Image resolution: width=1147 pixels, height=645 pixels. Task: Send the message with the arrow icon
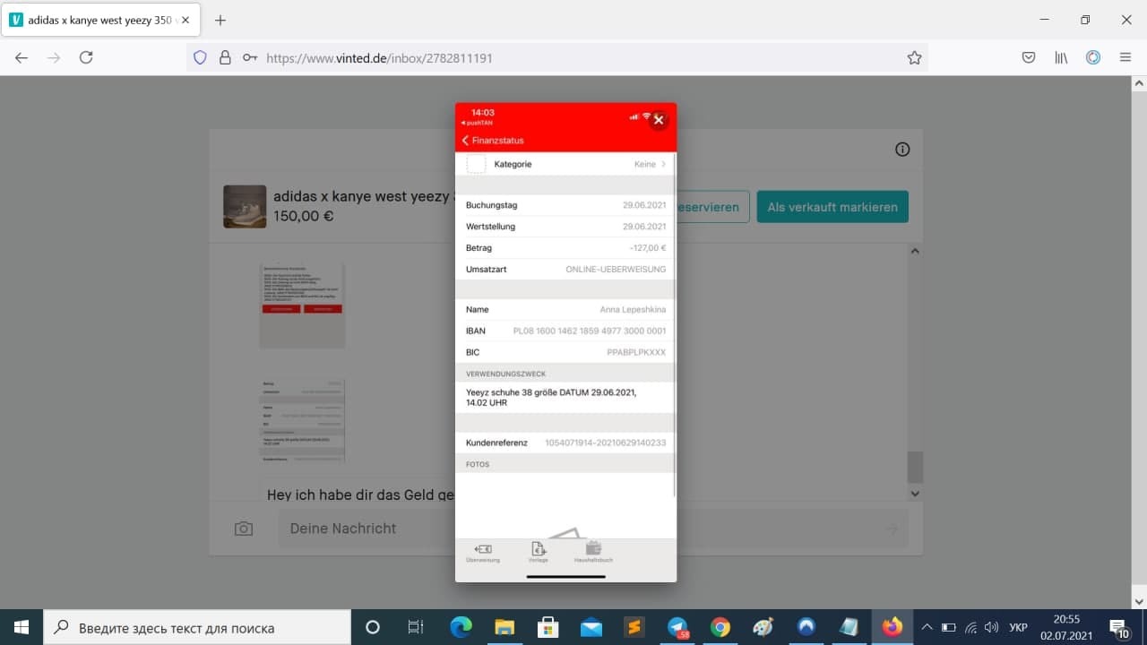point(893,529)
